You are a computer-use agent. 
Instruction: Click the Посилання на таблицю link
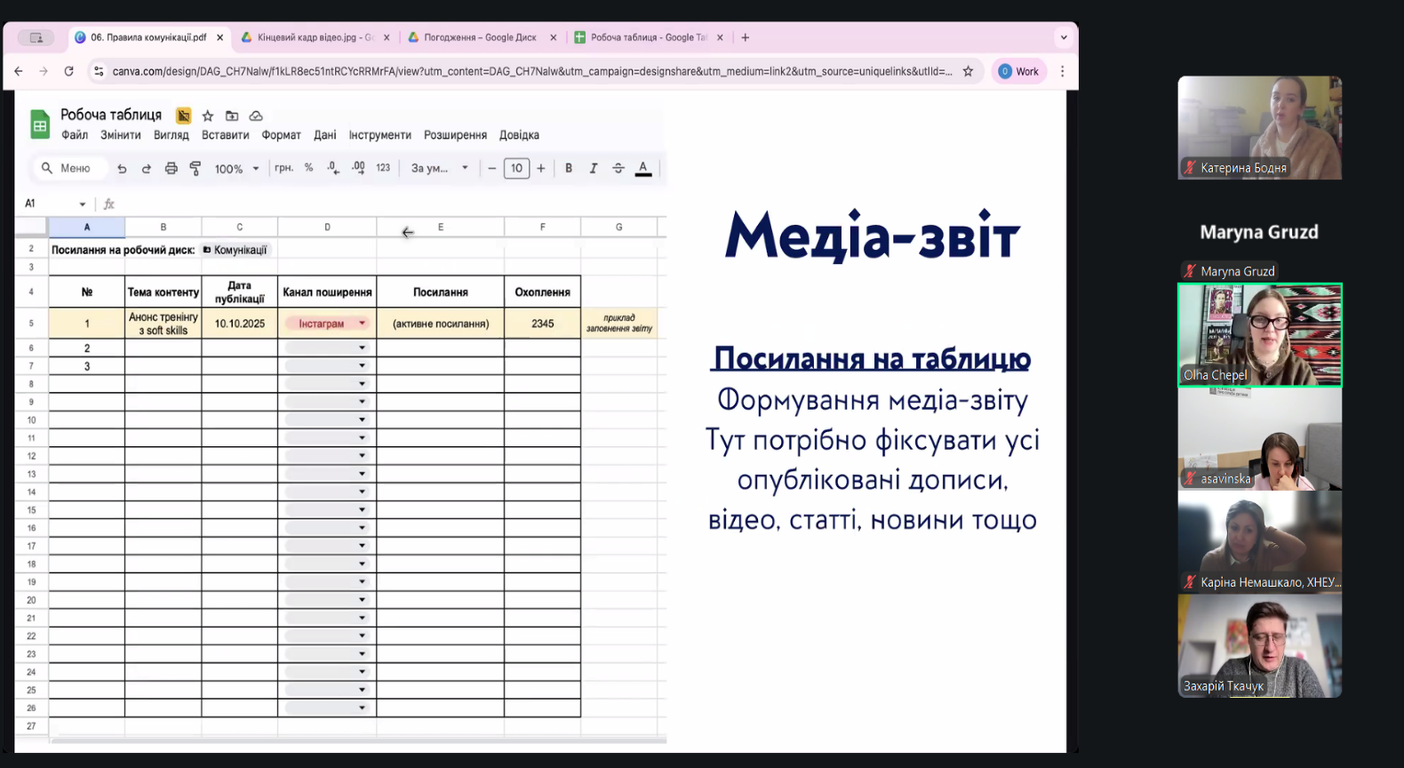point(872,359)
